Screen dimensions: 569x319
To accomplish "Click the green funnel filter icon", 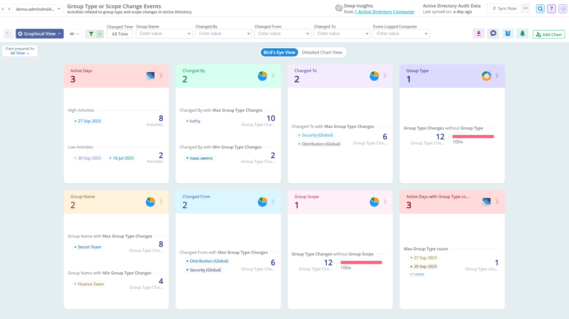I will coord(91,34).
